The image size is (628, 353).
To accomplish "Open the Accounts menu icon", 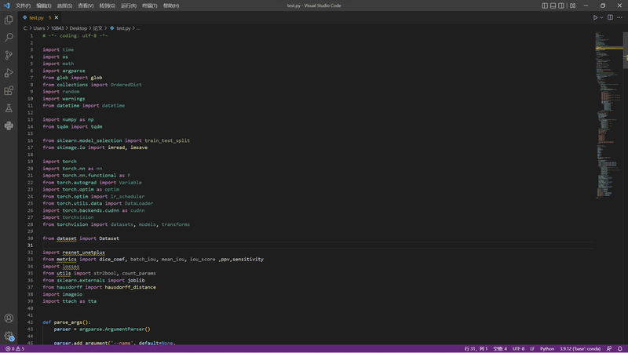I will [x=9, y=318].
